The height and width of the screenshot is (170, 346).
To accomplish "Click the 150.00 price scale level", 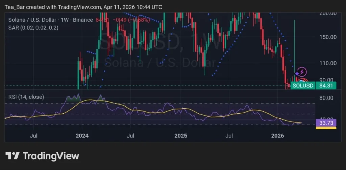I will click(328, 37).
